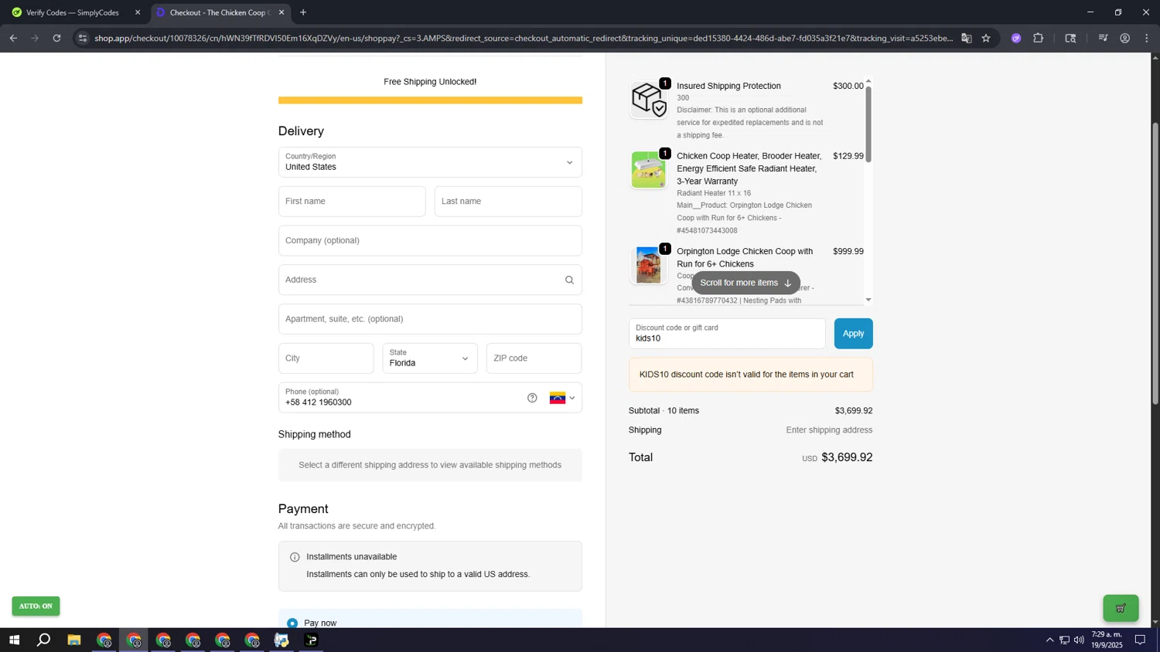This screenshot has height=652, width=1160.
Task: Bookmark this page with the star icon
Action: 986,38
